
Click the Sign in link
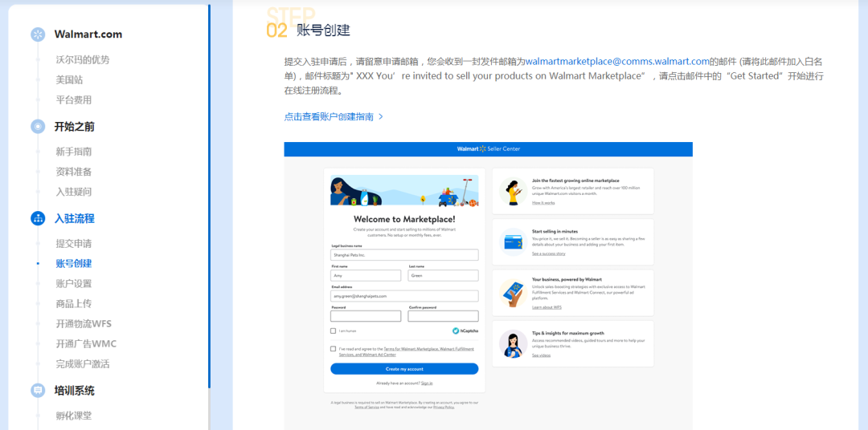[x=427, y=383]
